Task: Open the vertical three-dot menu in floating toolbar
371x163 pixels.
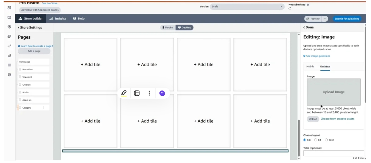Action: click(149, 93)
